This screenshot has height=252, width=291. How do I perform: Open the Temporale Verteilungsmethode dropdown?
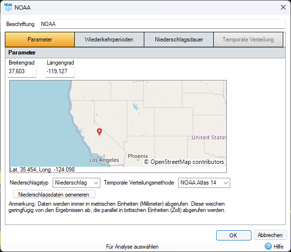(204, 183)
